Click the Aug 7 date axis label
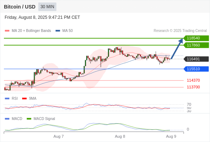The image size is (210, 142). pyautogui.click(x=58, y=137)
